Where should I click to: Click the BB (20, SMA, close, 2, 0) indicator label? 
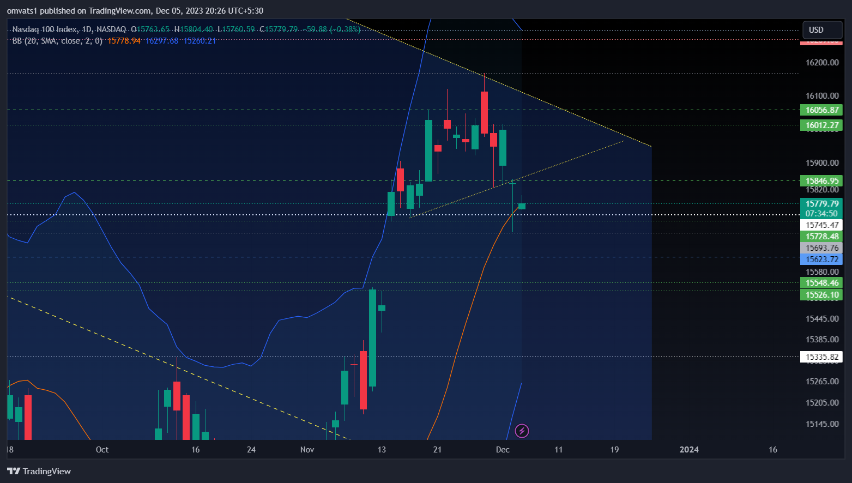pos(57,41)
